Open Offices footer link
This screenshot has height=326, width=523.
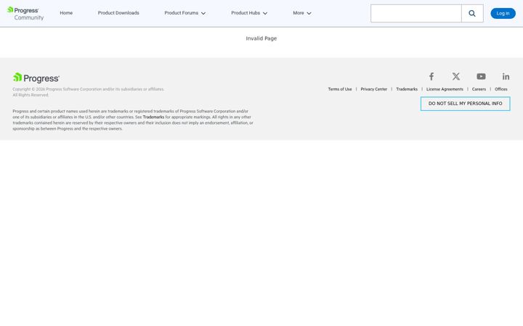tap(500, 89)
